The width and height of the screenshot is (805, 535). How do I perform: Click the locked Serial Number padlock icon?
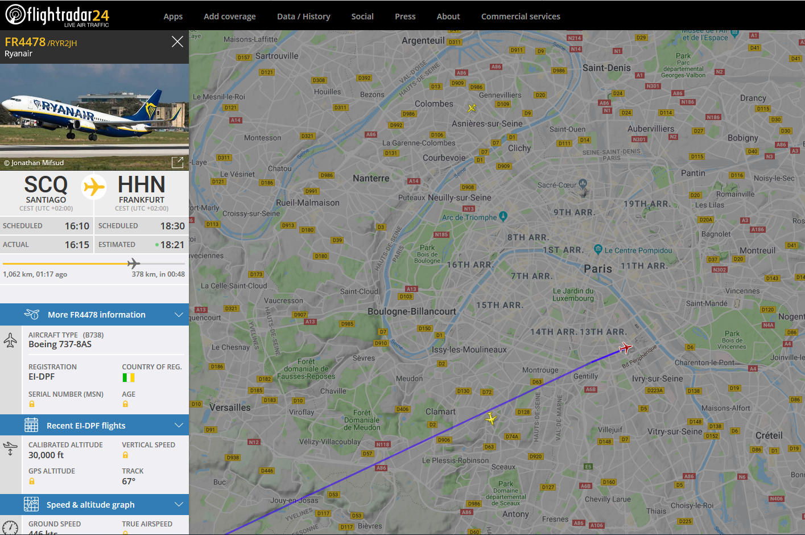[x=32, y=404]
